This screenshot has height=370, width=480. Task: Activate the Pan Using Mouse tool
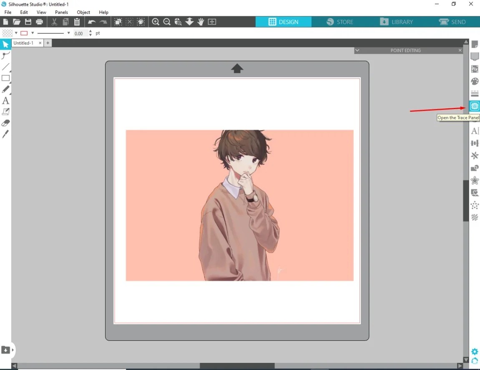(201, 22)
